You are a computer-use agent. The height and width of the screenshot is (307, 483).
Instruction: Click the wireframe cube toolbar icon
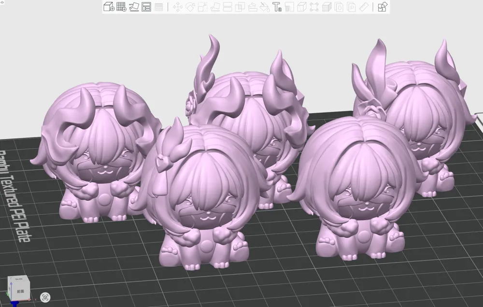click(x=301, y=7)
